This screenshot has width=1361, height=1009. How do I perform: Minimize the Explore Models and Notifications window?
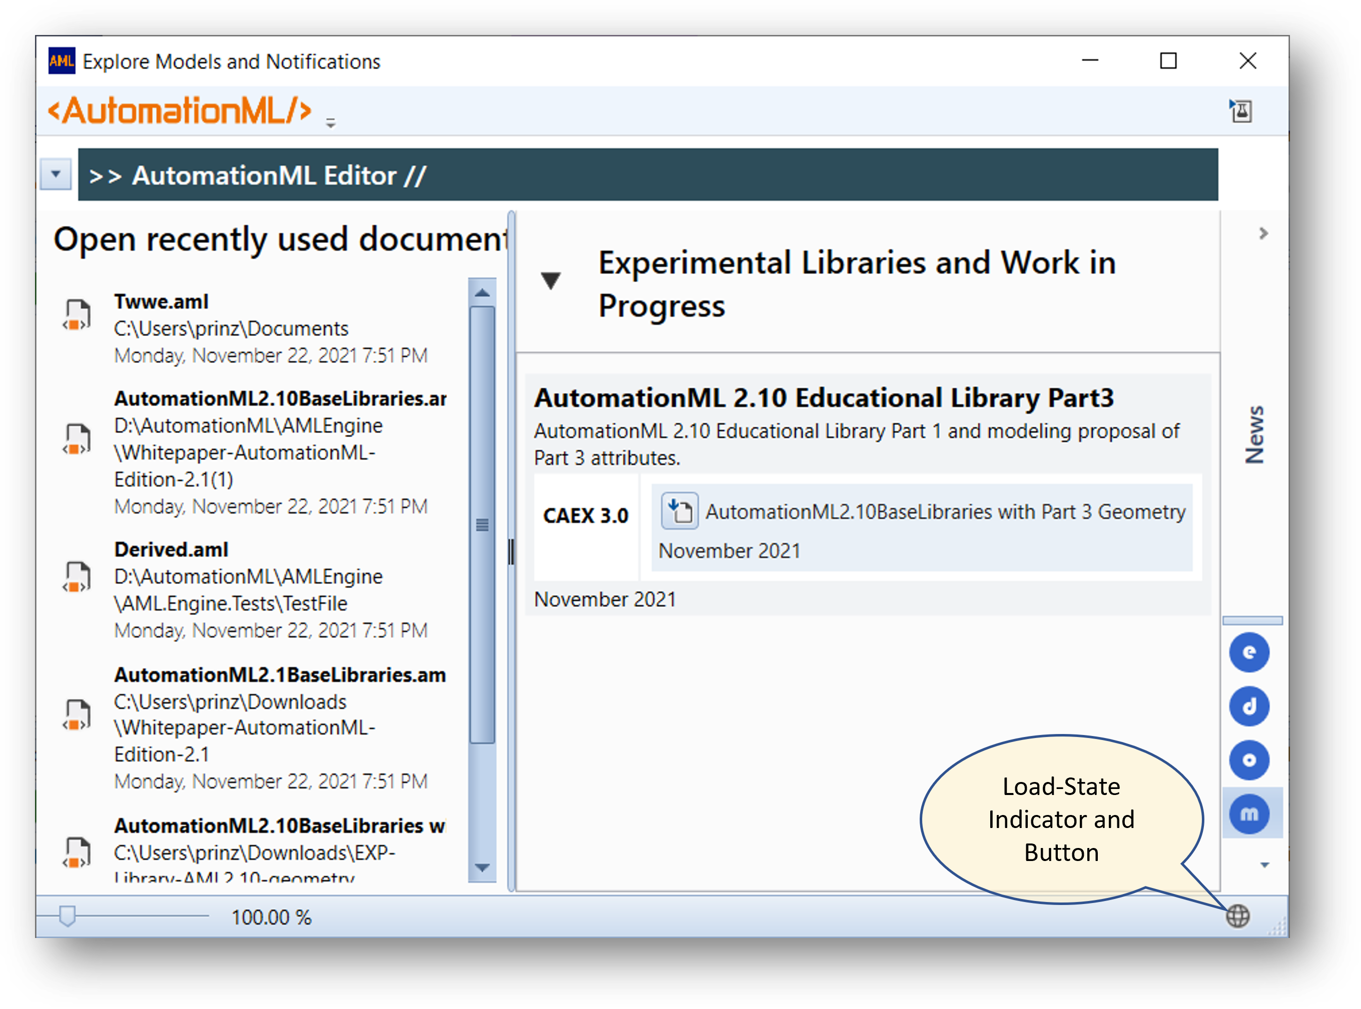pos(1090,60)
